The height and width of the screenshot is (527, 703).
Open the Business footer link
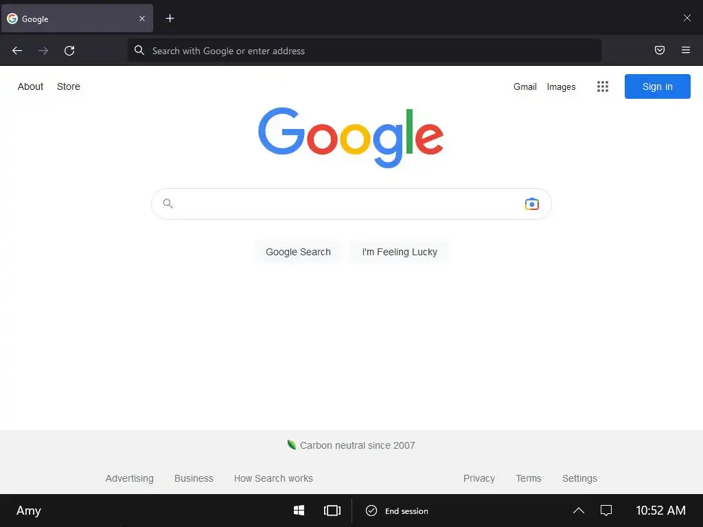pos(194,478)
